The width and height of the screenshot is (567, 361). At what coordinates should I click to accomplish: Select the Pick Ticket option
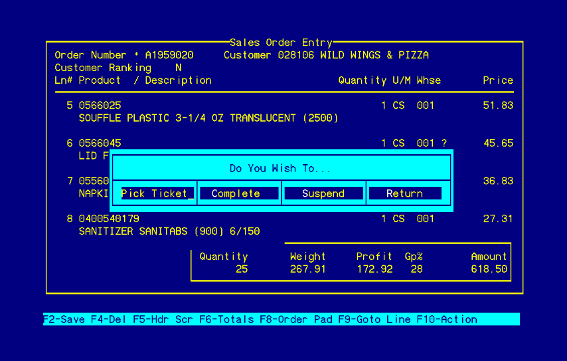click(x=157, y=193)
